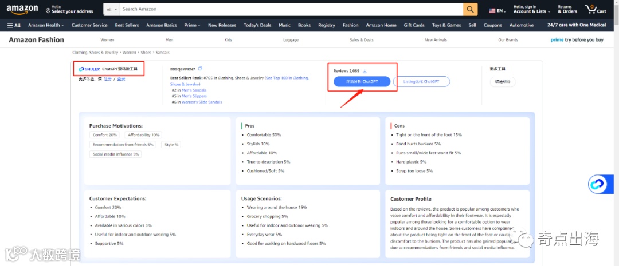Click the location pin address selector
The height and width of the screenshot is (266, 619).
[69, 9]
